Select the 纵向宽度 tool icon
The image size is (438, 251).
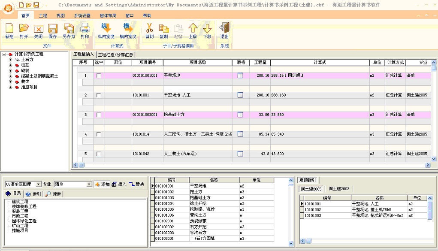[106, 29]
